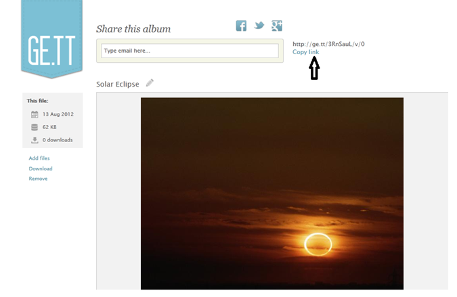Open the GE.TT logo banner

point(51,39)
